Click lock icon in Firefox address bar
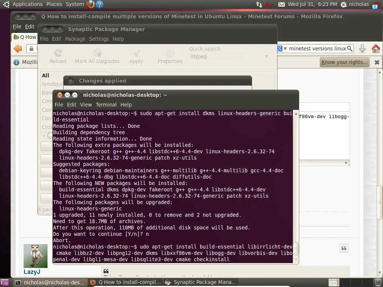 click(31, 49)
